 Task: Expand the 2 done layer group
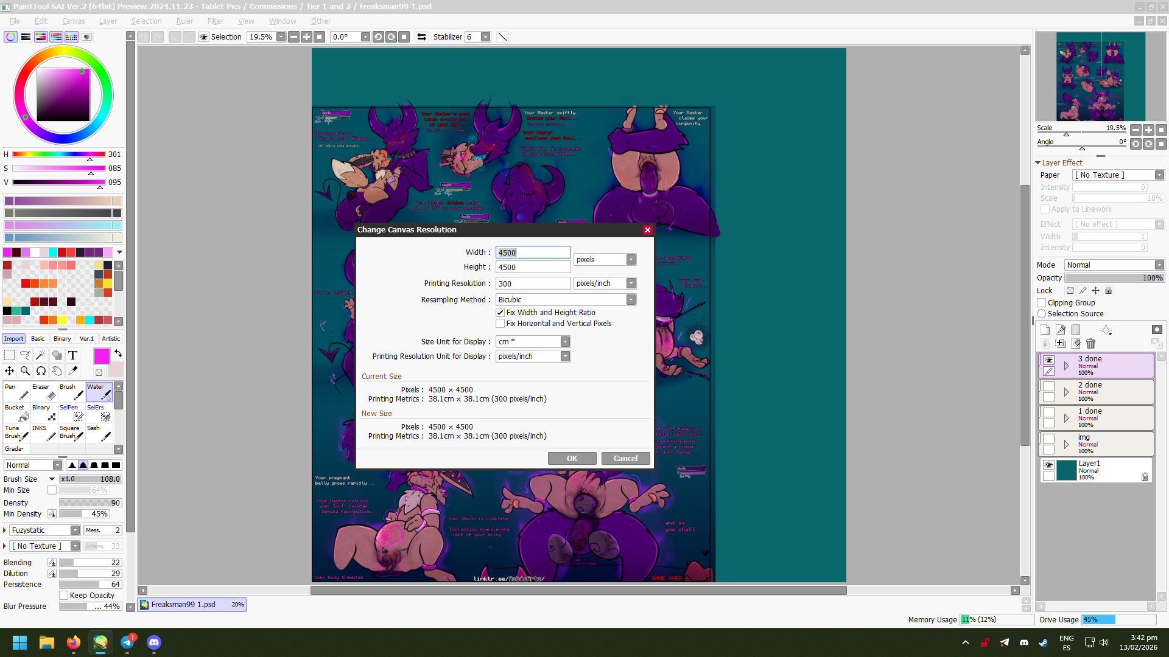1066,392
